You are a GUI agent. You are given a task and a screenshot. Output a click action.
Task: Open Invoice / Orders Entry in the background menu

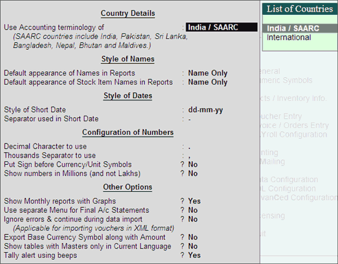pyautogui.click(x=294, y=126)
